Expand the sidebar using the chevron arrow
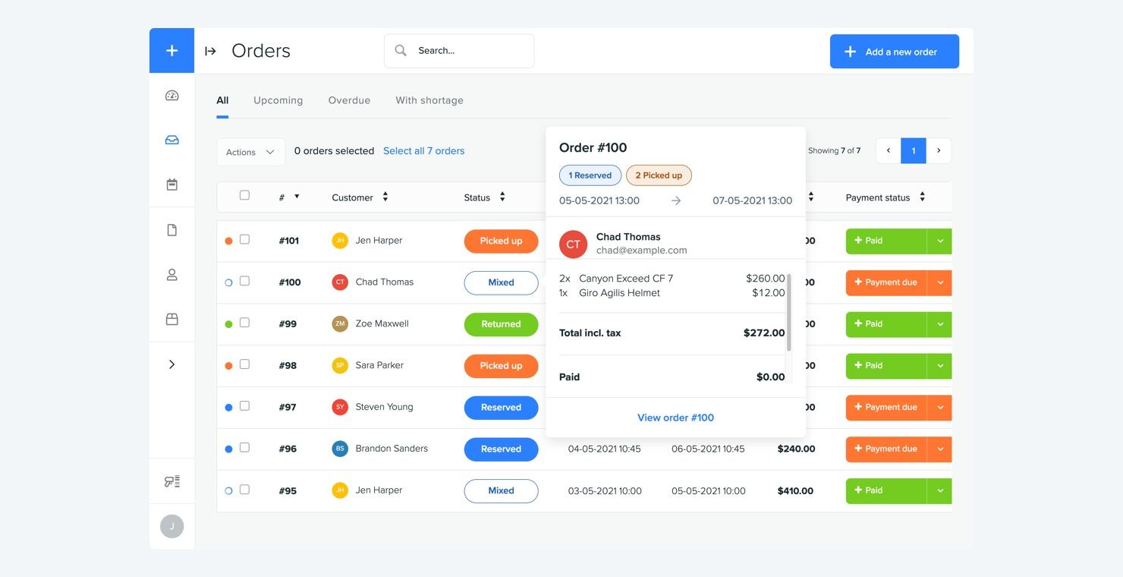 pos(171,363)
